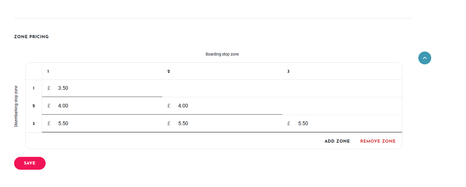Remove the last zone via Remove Zone
This screenshot has width=466, height=187.
[378, 141]
